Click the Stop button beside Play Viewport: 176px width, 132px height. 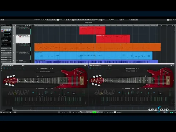click(91, 112)
